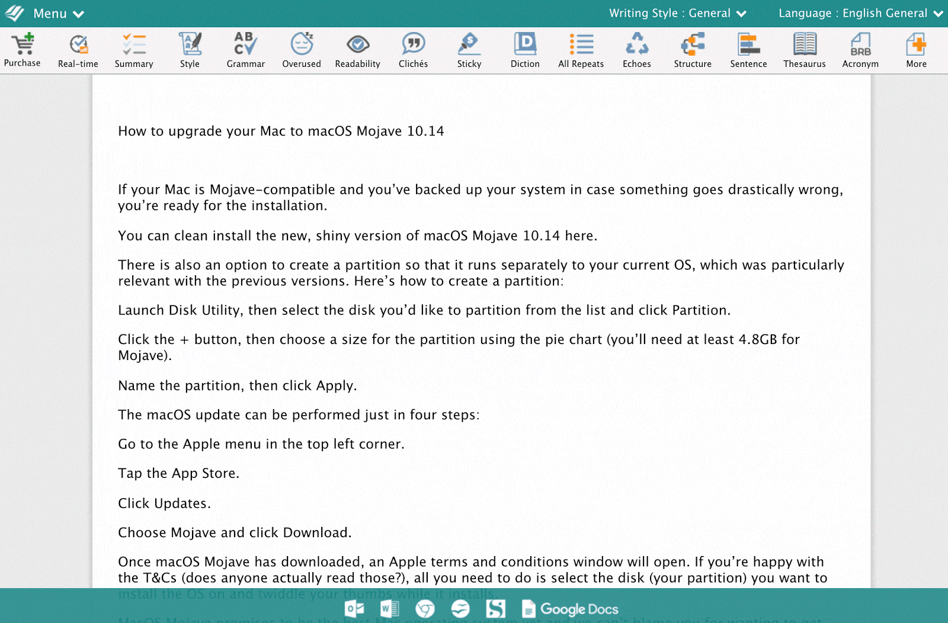Run the Echoes report
The height and width of the screenshot is (623, 948).
click(637, 50)
